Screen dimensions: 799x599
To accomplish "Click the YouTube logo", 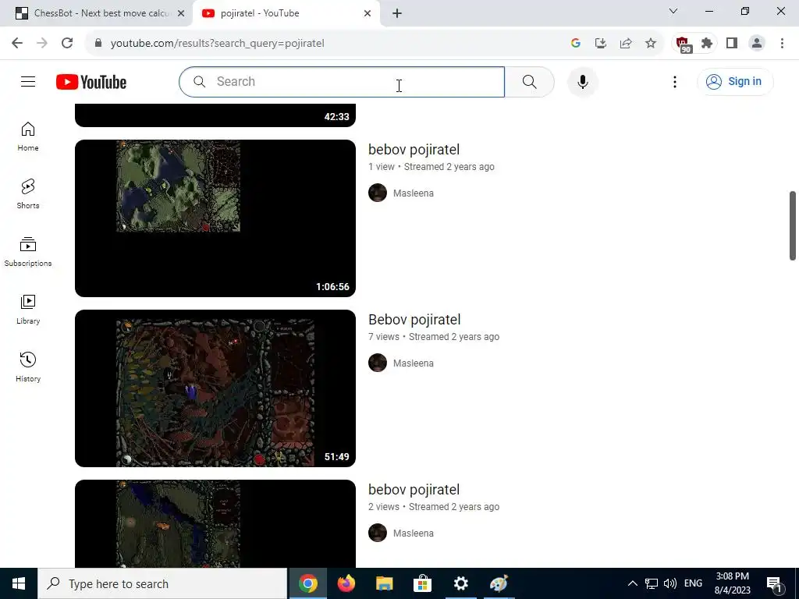I will click(91, 82).
